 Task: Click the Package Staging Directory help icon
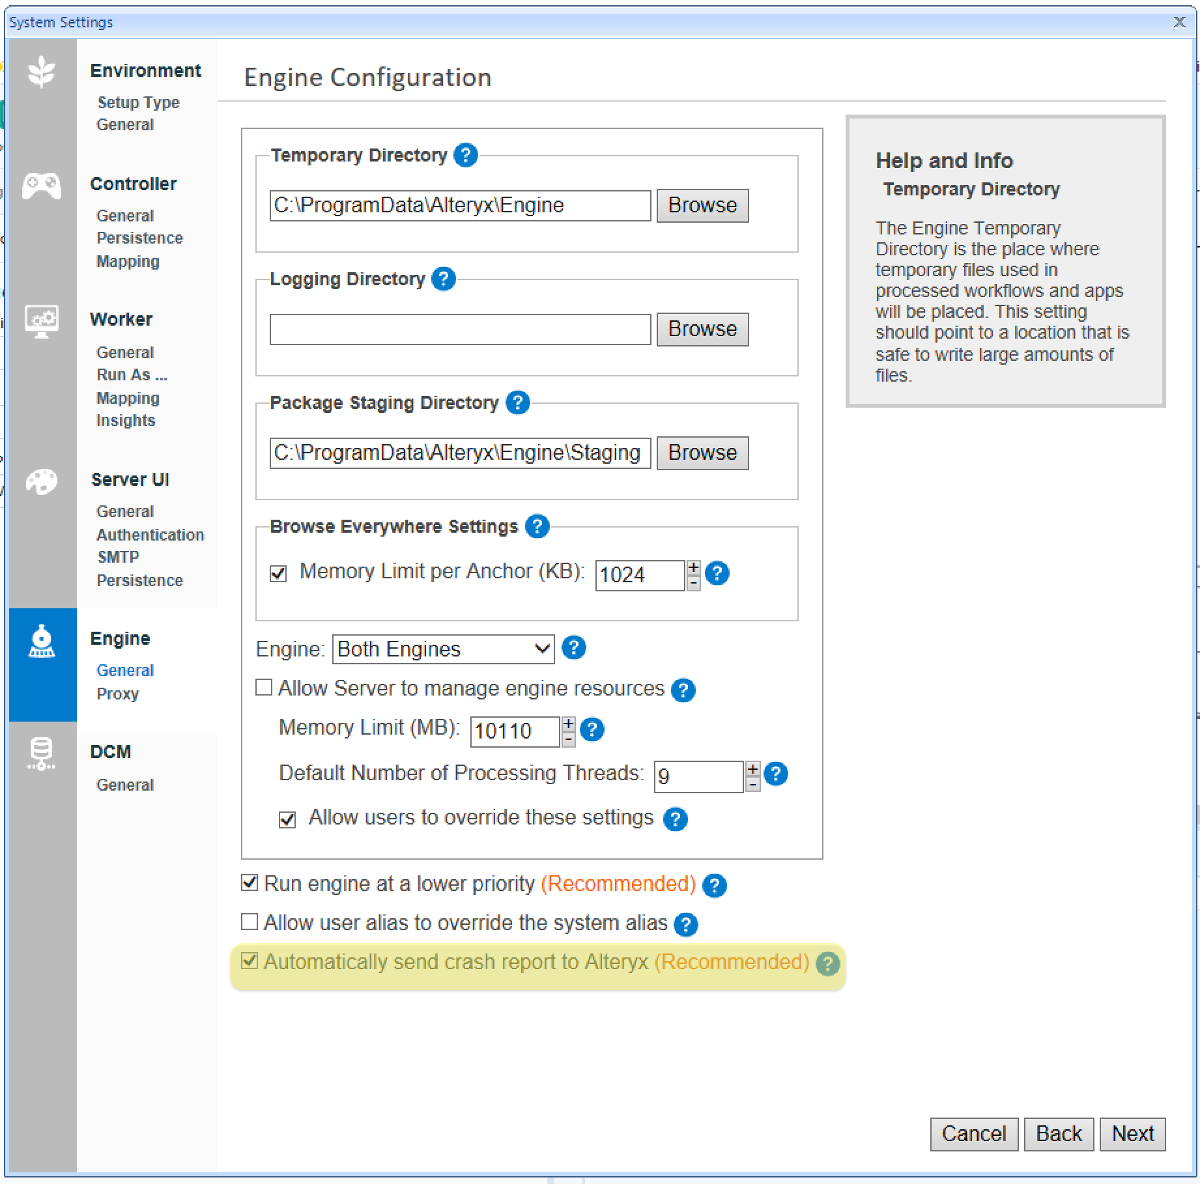517,402
